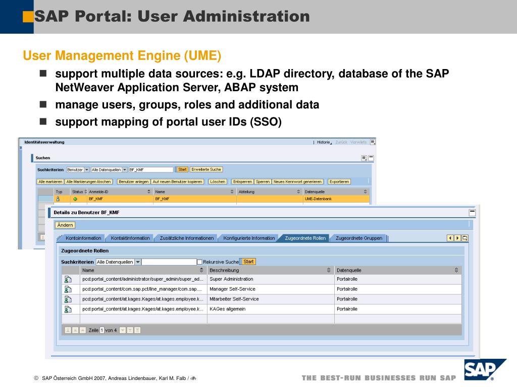The image size is (517, 387).
Task: Click page-down in the roles table pager
Action: (x=130, y=330)
